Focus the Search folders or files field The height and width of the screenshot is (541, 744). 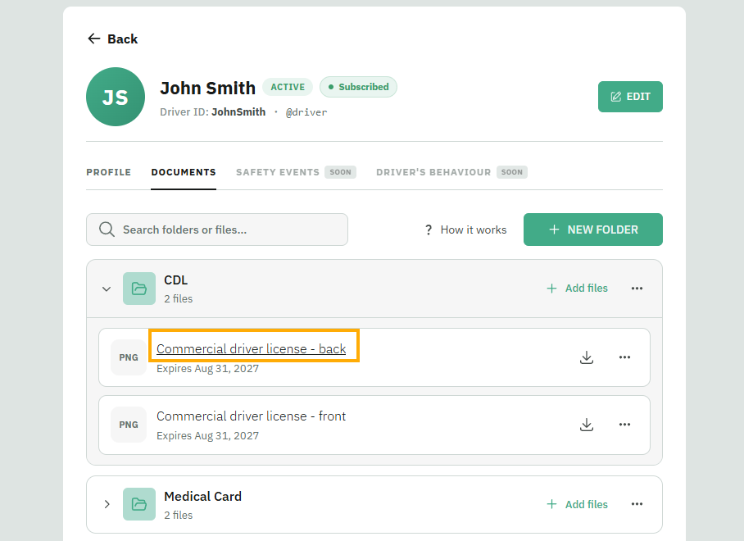[217, 230]
